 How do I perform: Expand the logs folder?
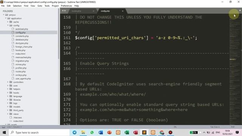pyautogui.click(x=8, y=103)
